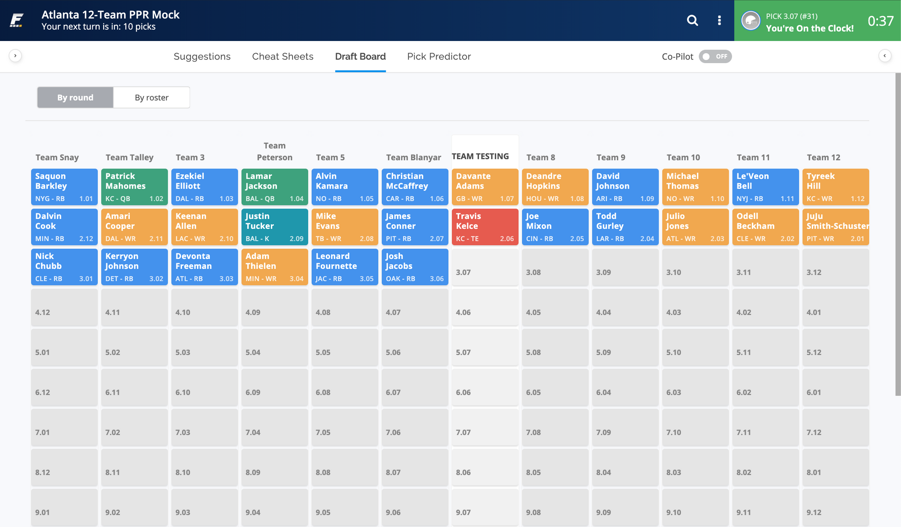This screenshot has height=527, width=901.
Task: Open the Cheat Sheets tab
Action: tap(282, 57)
